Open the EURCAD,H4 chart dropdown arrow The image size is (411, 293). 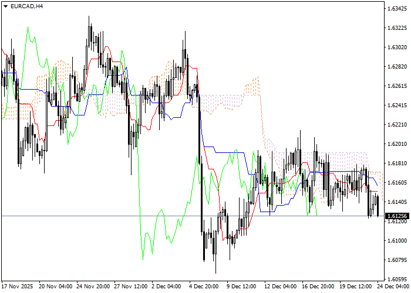(x=5, y=6)
